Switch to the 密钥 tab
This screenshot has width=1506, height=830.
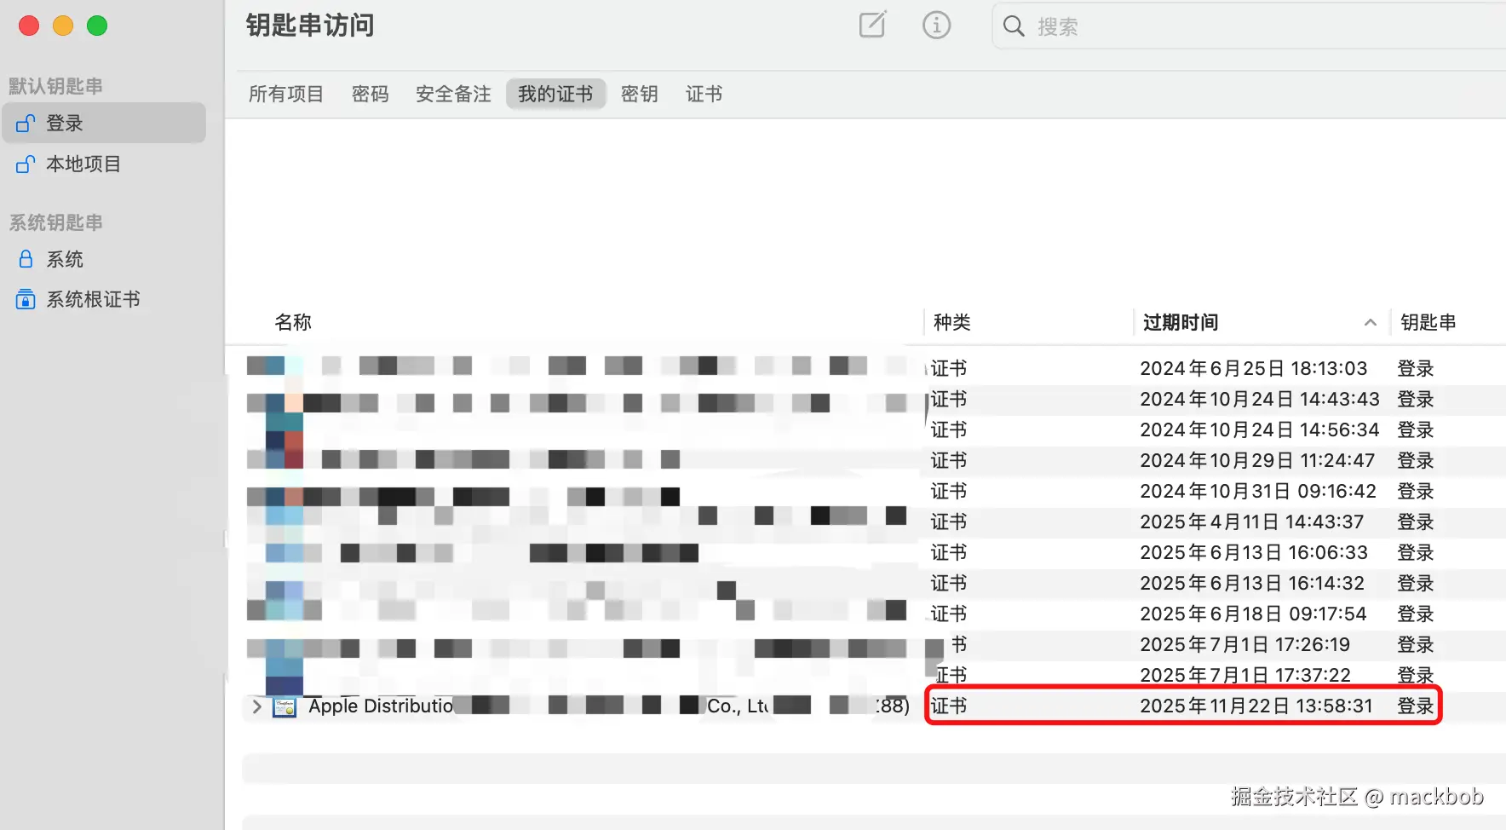pos(640,94)
